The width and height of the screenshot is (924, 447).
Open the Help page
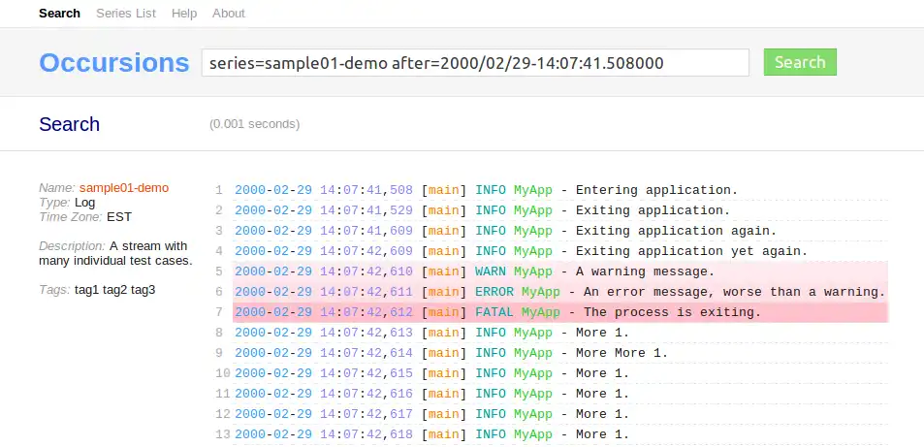(184, 13)
